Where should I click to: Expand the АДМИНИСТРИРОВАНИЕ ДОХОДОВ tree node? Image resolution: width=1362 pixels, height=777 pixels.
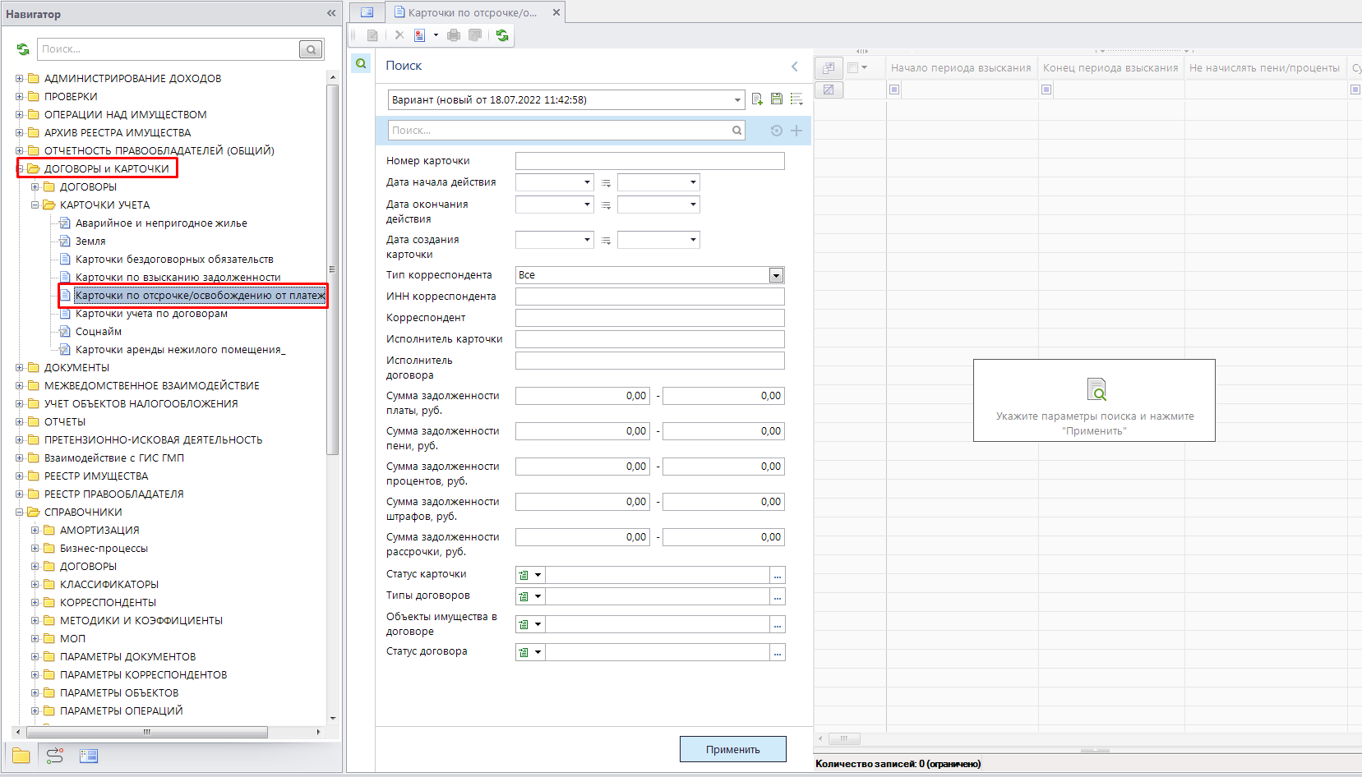tap(20, 79)
